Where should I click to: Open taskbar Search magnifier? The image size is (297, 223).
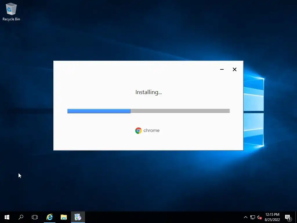pos(21,217)
